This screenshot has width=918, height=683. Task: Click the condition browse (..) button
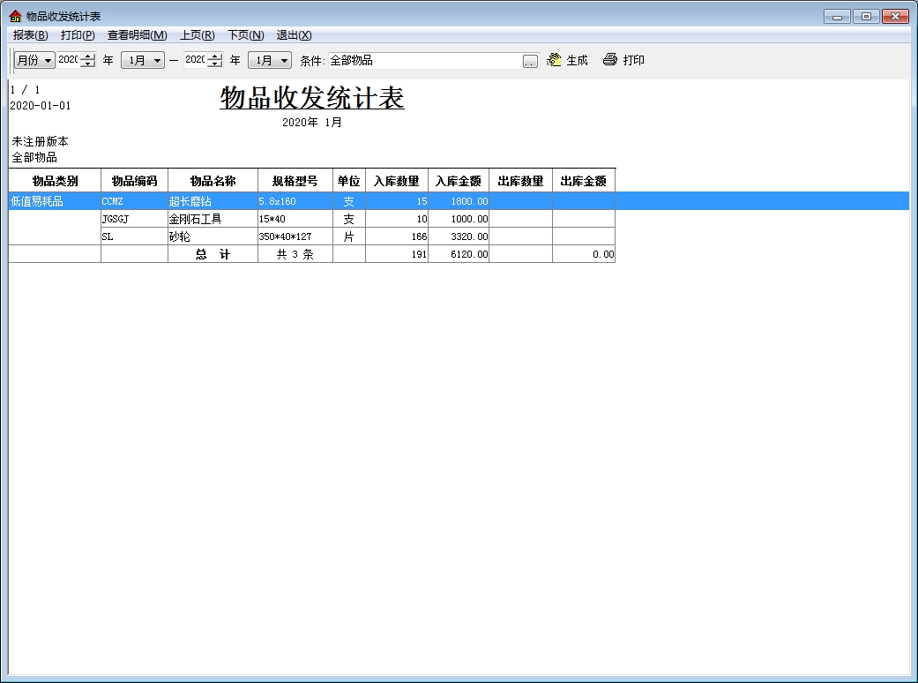530,61
